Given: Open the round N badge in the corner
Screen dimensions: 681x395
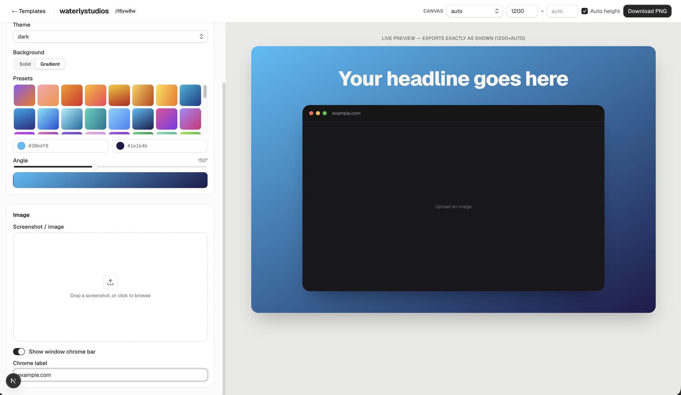Looking at the screenshot, I should click(13, 381).
